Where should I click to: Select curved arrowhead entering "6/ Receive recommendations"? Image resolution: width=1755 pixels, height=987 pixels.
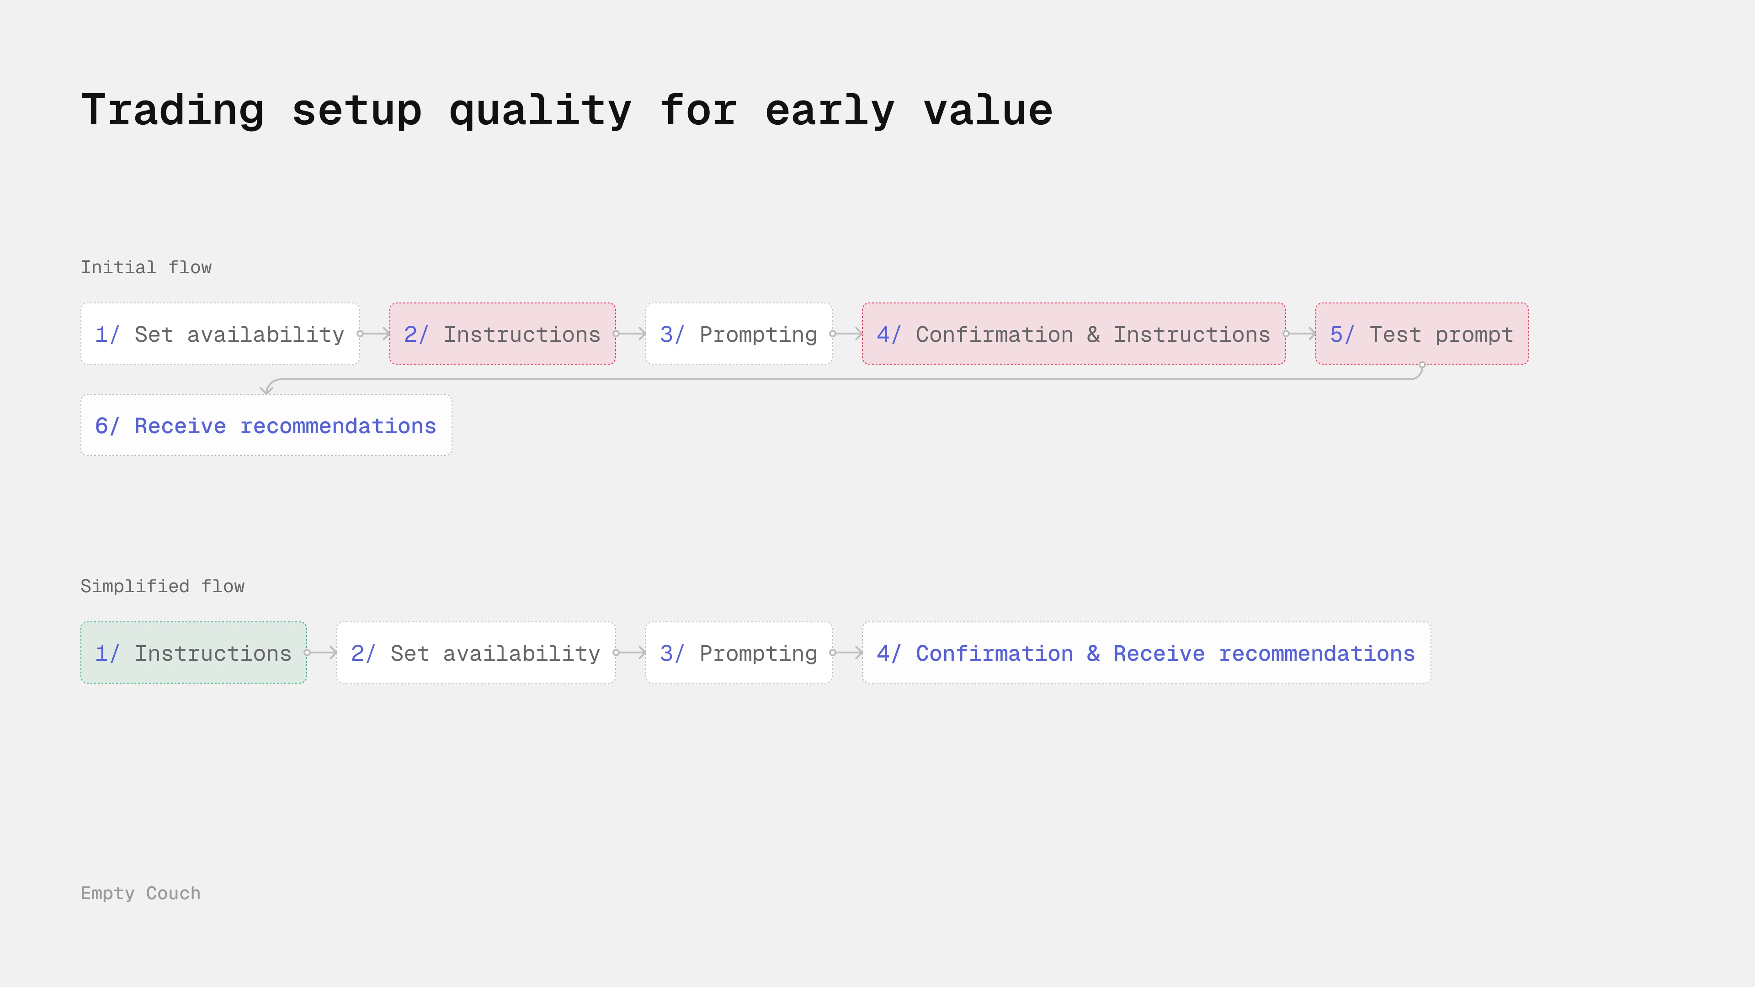pyautogui.click(x=267, y=388)
